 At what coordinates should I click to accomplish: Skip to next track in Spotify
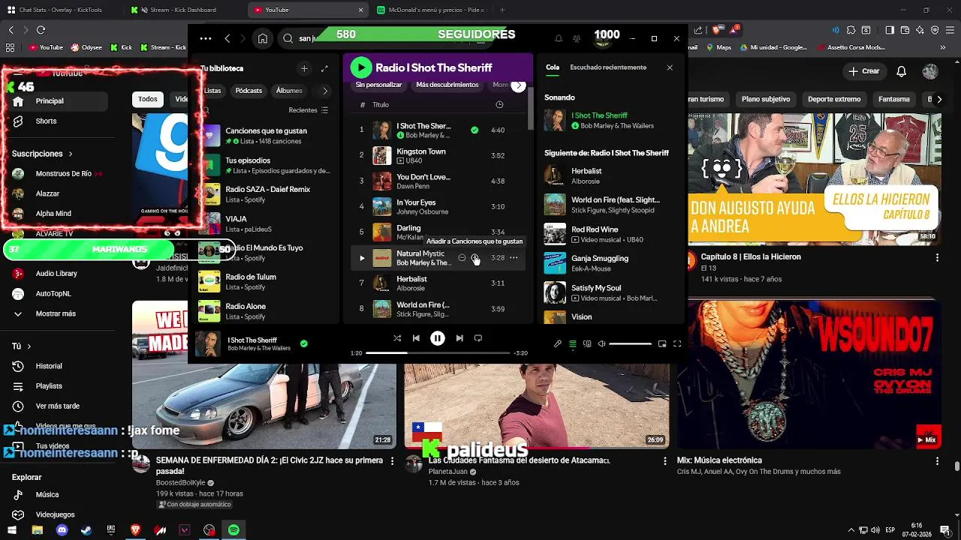point(459,338)
